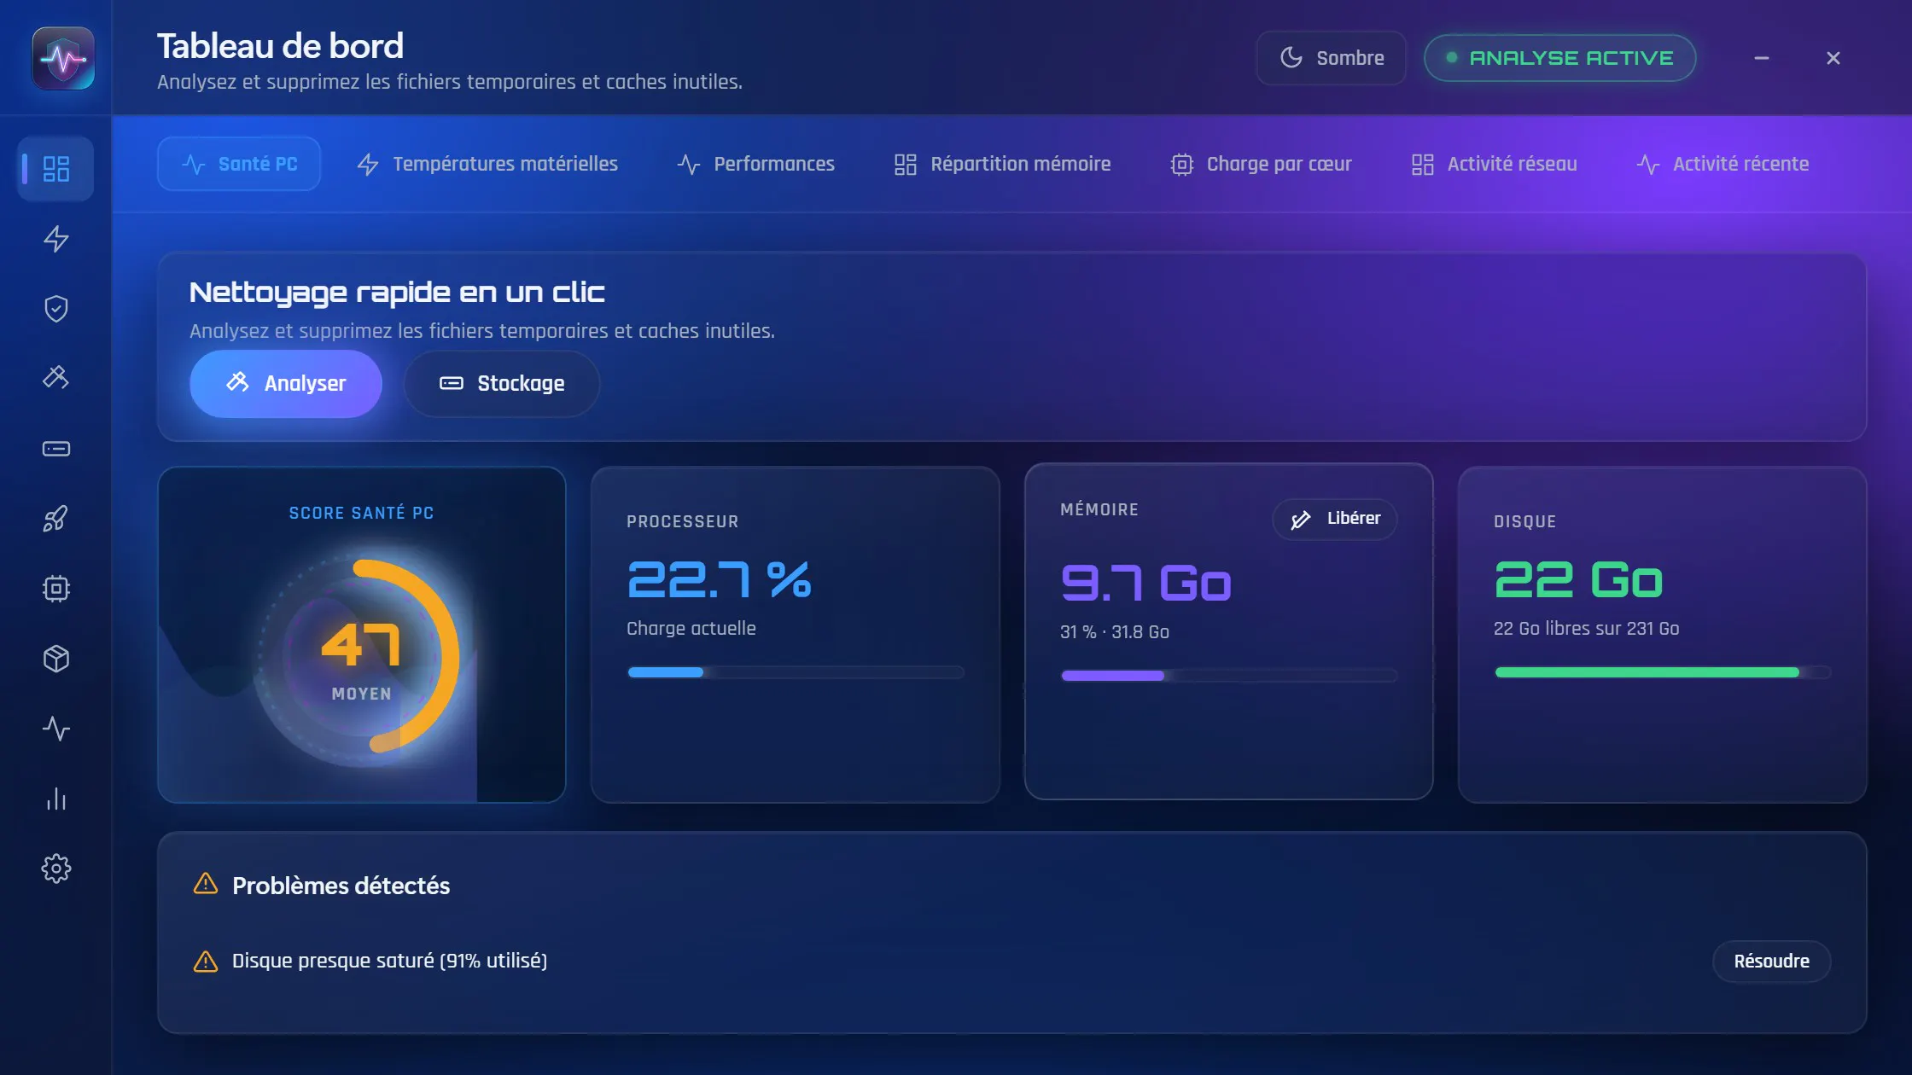Image resolution: width=1912 pixels, height=1075 pixels.
Task: Click the 22 Go disk value
Action: [x=1578, y=580]
